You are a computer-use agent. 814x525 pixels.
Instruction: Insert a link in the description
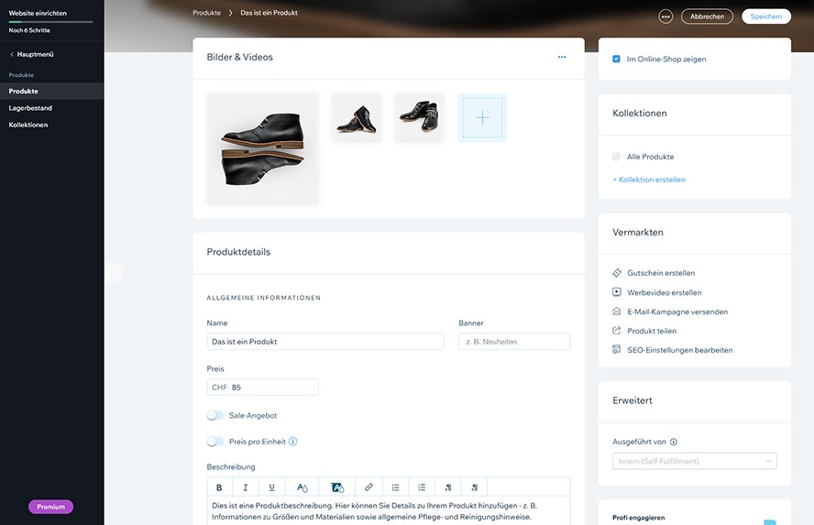click(x=368, y=487)
